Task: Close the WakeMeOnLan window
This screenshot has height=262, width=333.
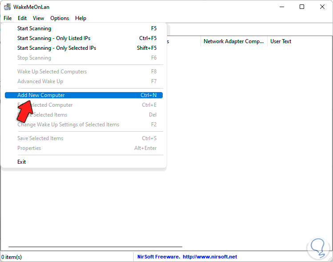Action: (x=322, y=7)
